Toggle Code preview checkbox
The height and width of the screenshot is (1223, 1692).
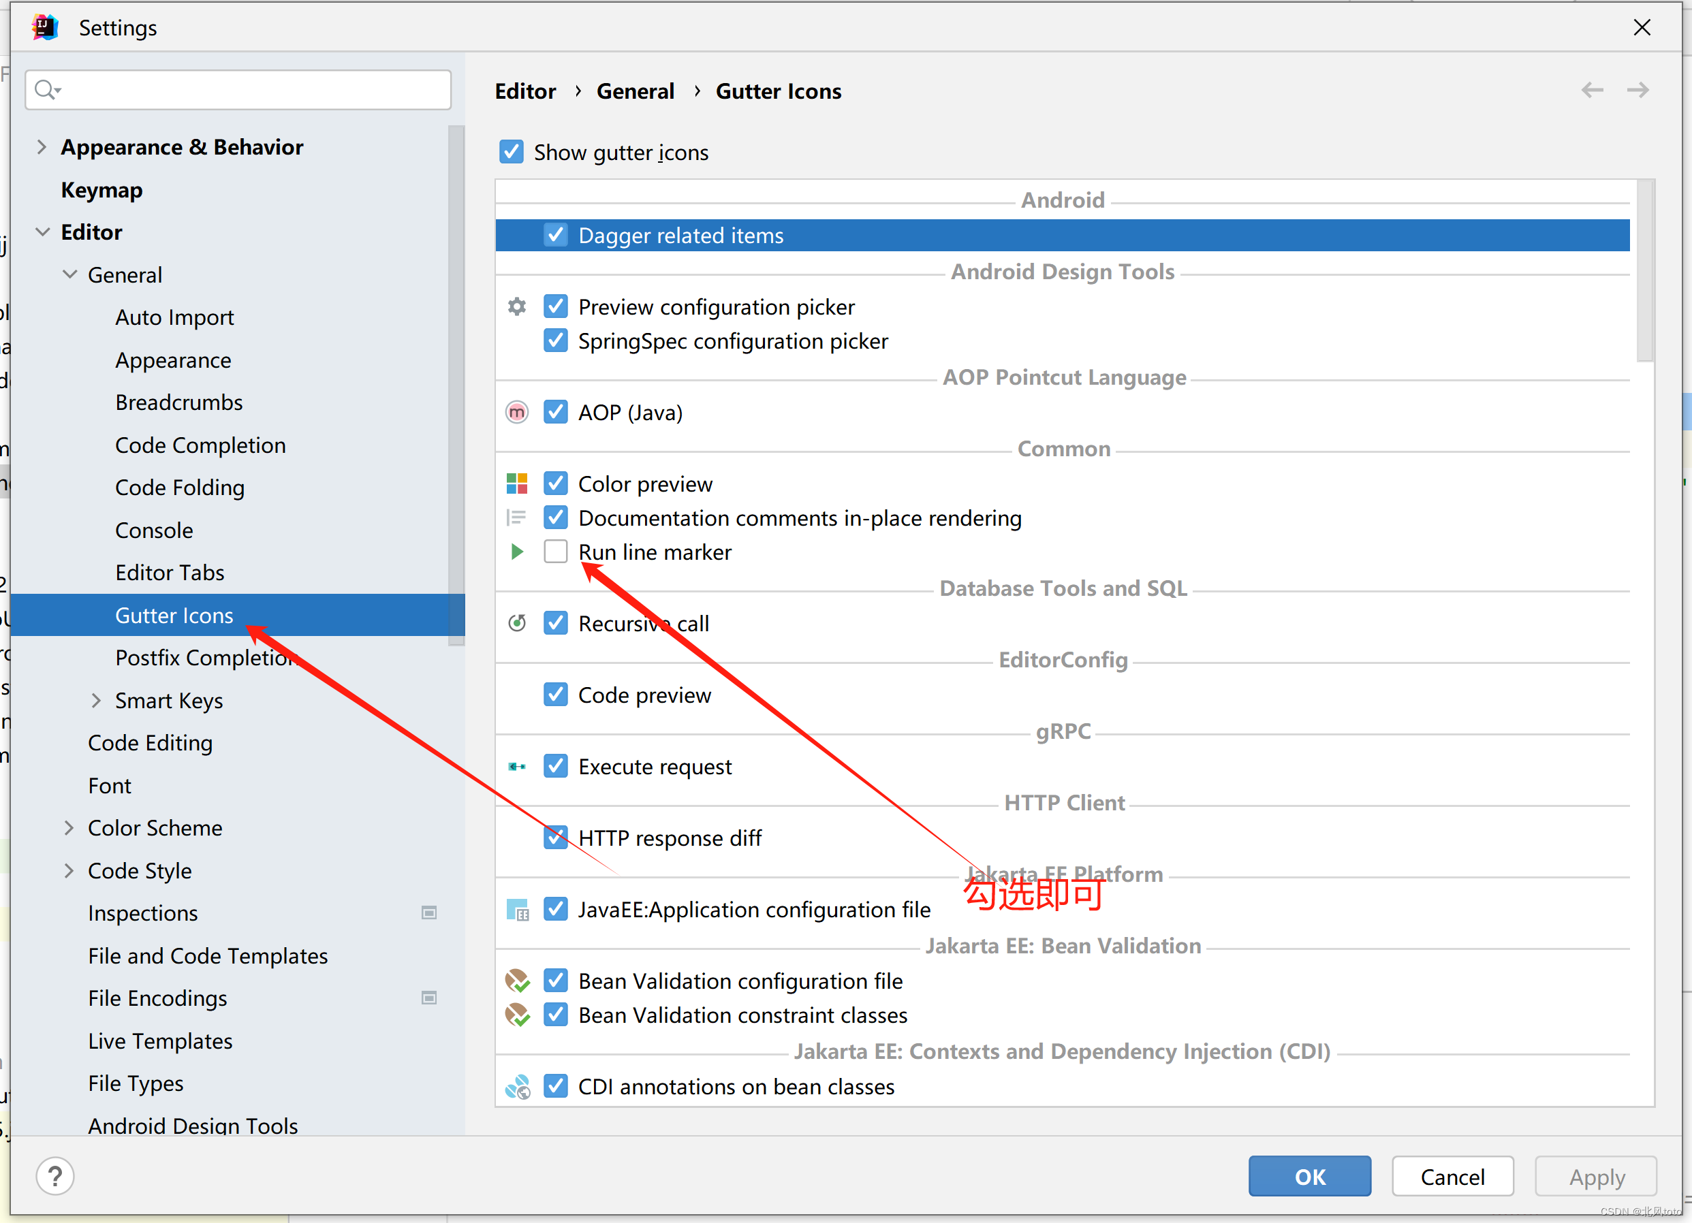556,695
